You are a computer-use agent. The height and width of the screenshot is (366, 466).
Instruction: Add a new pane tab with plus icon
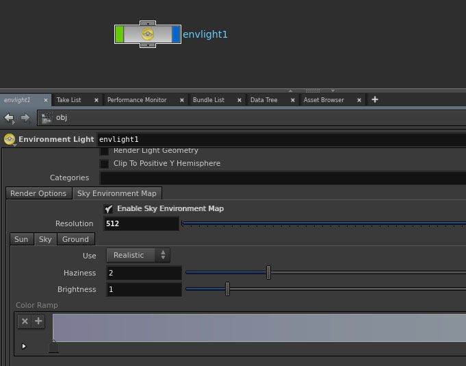pyautogui.click(x=374, y=99)
